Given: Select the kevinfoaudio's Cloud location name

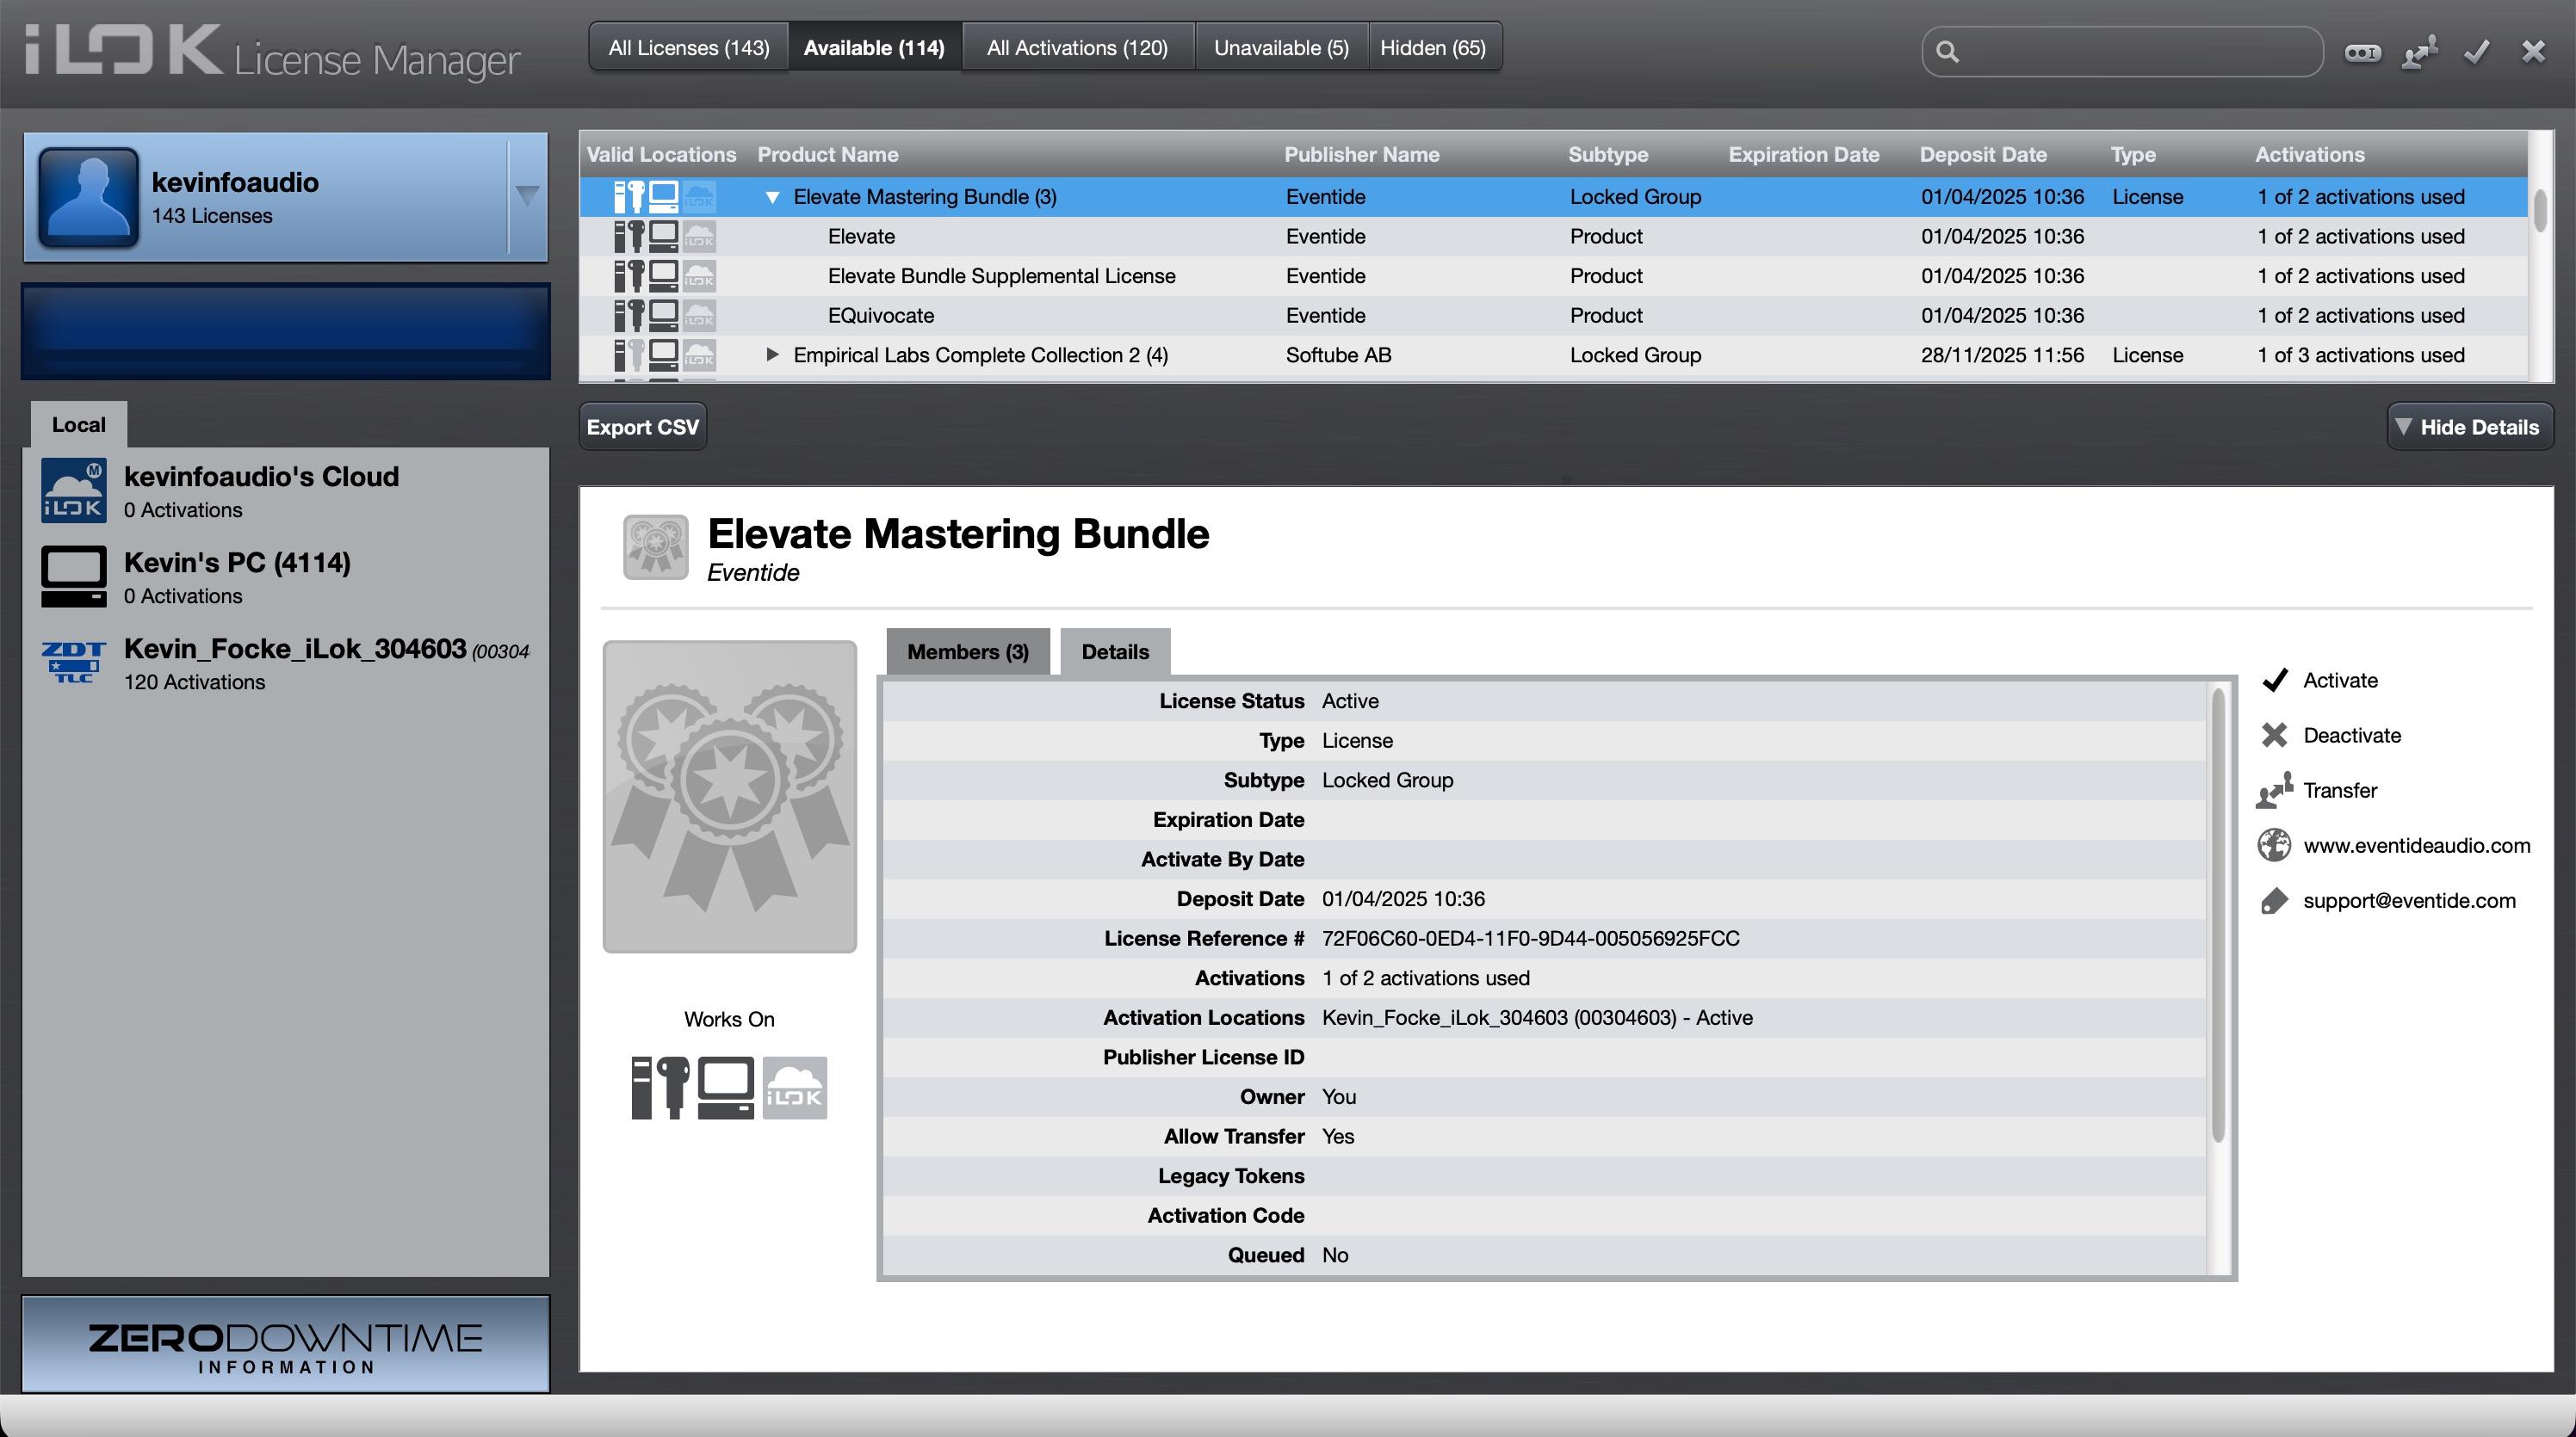Looking at the screenshot, I should [261, 477].
